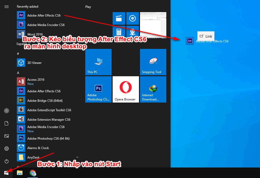Open the Movies & TV tile

point(119,18)
